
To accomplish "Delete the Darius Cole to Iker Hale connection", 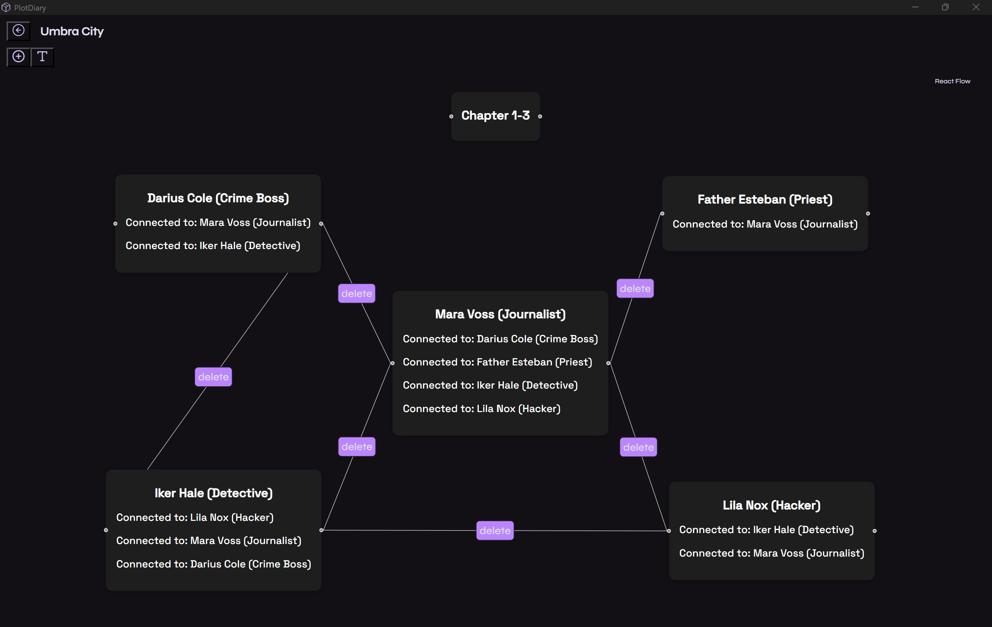I will point(213,377).
